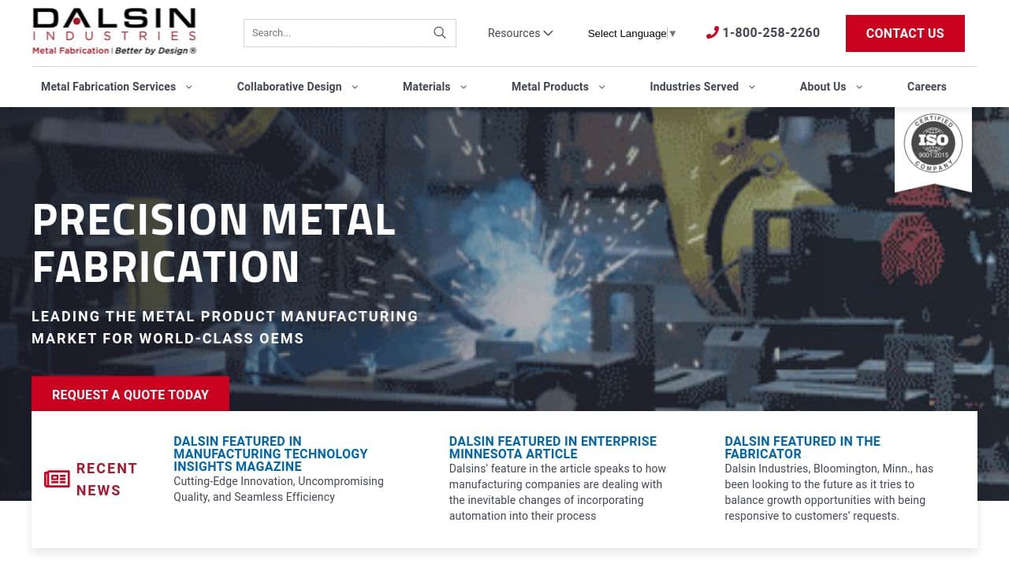The image size is (1009, 567).
Task: Call the number 1-800-258-2260
Action: [x=771, y=32]
